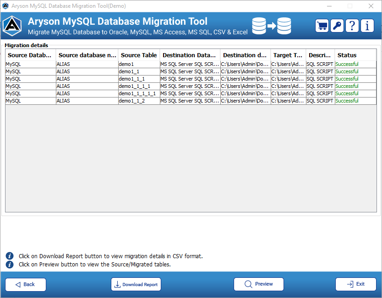Click the Aryson icon in title bar
The width and height of the screenshot is (382, 298).
[x=5, y=6]
